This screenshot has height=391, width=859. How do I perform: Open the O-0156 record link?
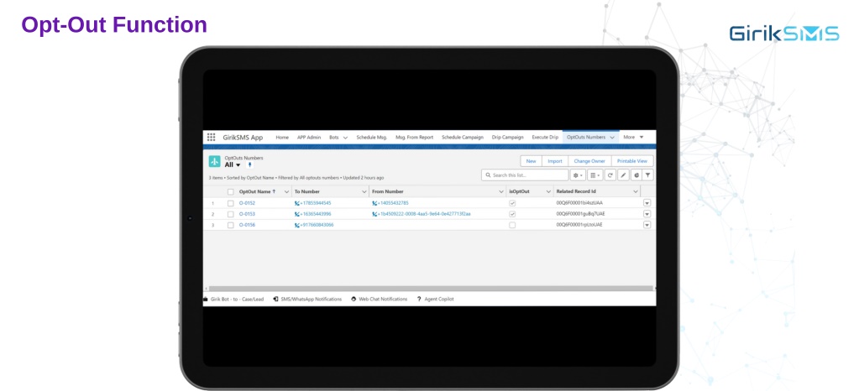tap(247, 225)
